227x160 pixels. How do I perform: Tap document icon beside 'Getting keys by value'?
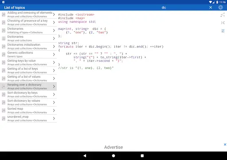(x=4, y=63)
